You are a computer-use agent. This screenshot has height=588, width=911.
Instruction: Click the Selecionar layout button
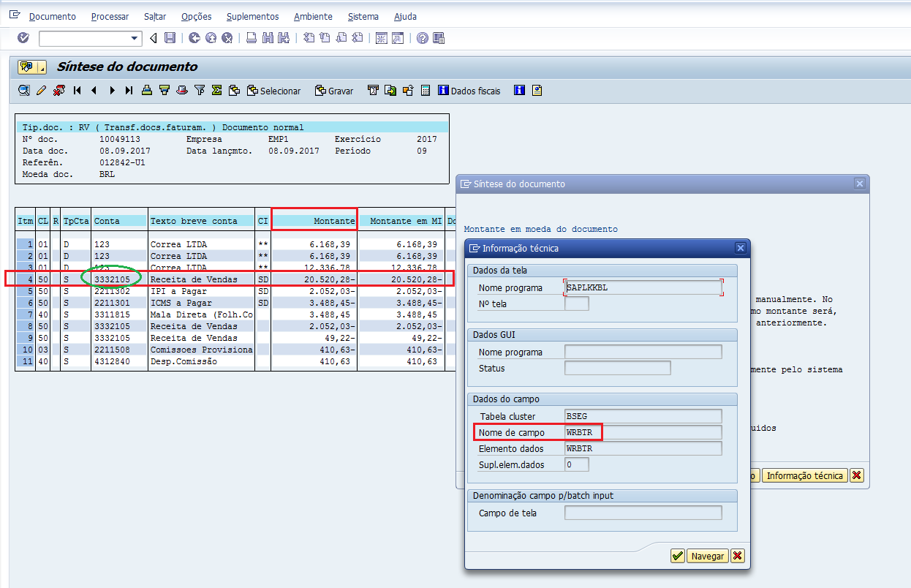(x=273, y=91)
